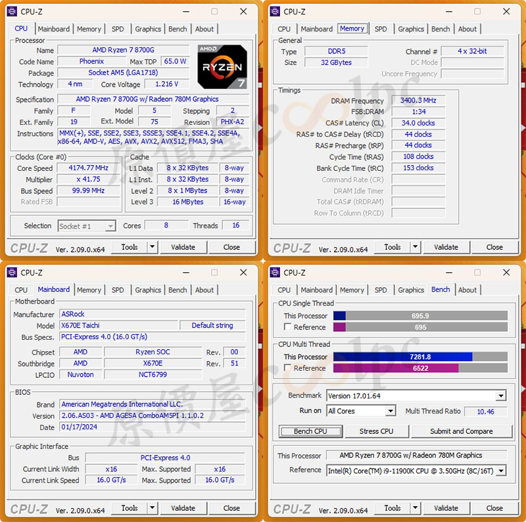Click the memory Size value '32 GBytes'
526x522 pixels.
[x=336, y=62]
